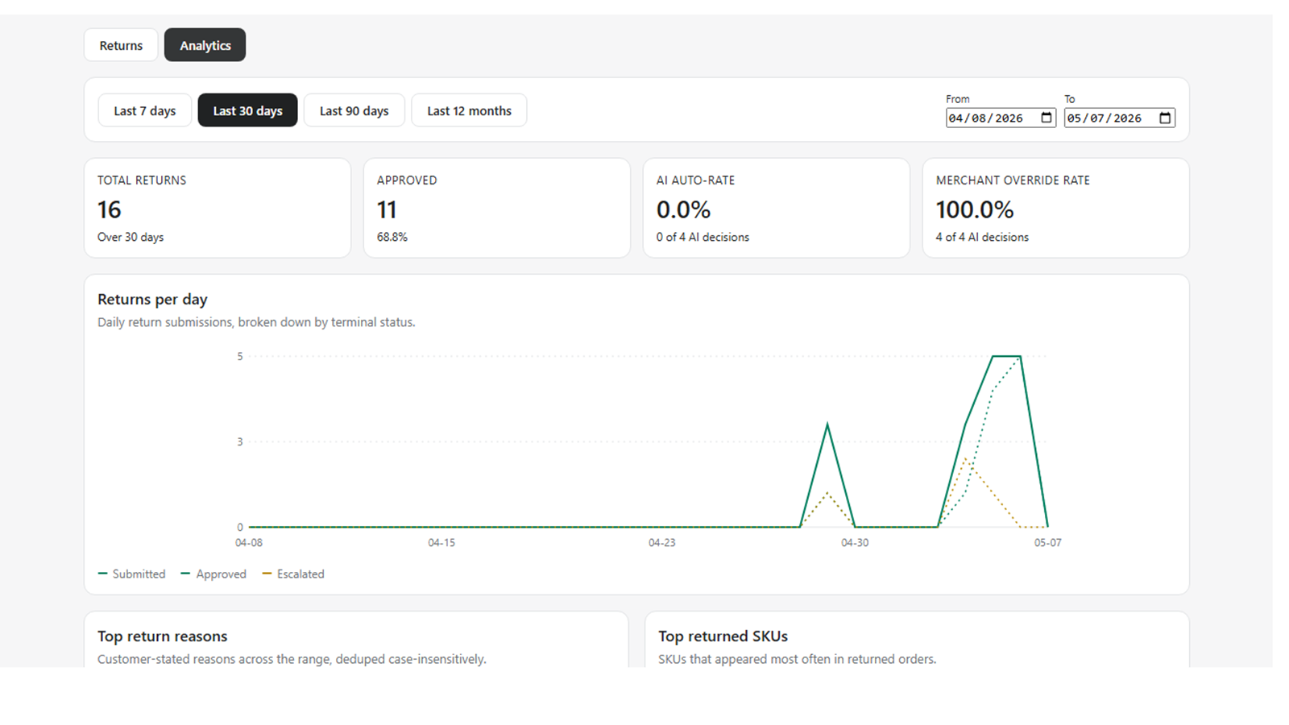Screen dimensions: 1289x725
Task: Open the Approved stat card showing 11
Action: [x=497, y=208]
